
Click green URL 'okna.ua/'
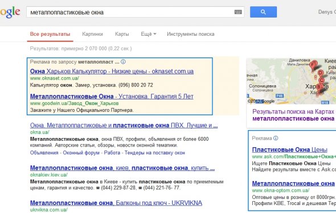40,132
